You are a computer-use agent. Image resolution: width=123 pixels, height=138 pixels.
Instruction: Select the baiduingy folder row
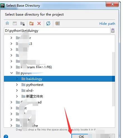click(59, 79)
